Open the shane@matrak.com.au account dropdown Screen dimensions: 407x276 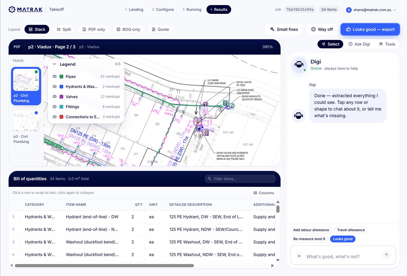(371, 10)
